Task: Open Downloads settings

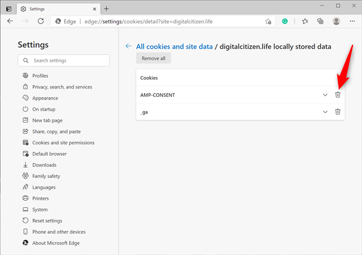Action: (x=44, y=165)
